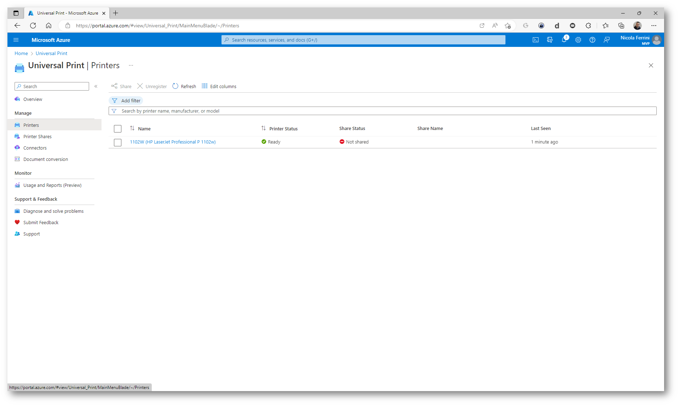Click the browser address bar URL
679x406 pixels.
[x=157, y=26]
